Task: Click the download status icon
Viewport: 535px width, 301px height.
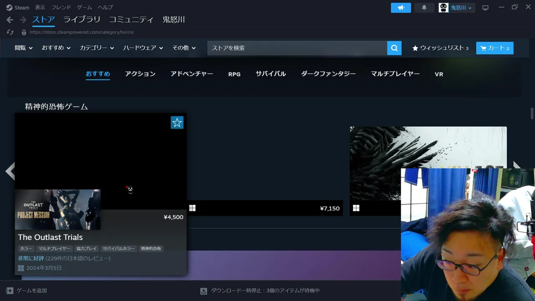Action: (204, 291)
